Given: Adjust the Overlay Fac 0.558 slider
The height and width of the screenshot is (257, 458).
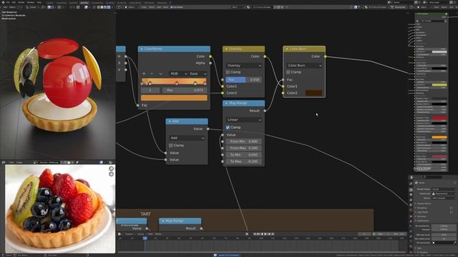Looking at the screenshot, I should coord(243,79).
